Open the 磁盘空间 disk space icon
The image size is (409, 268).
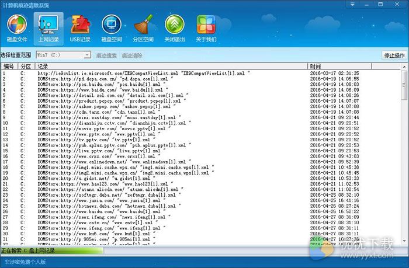(112, 29)
